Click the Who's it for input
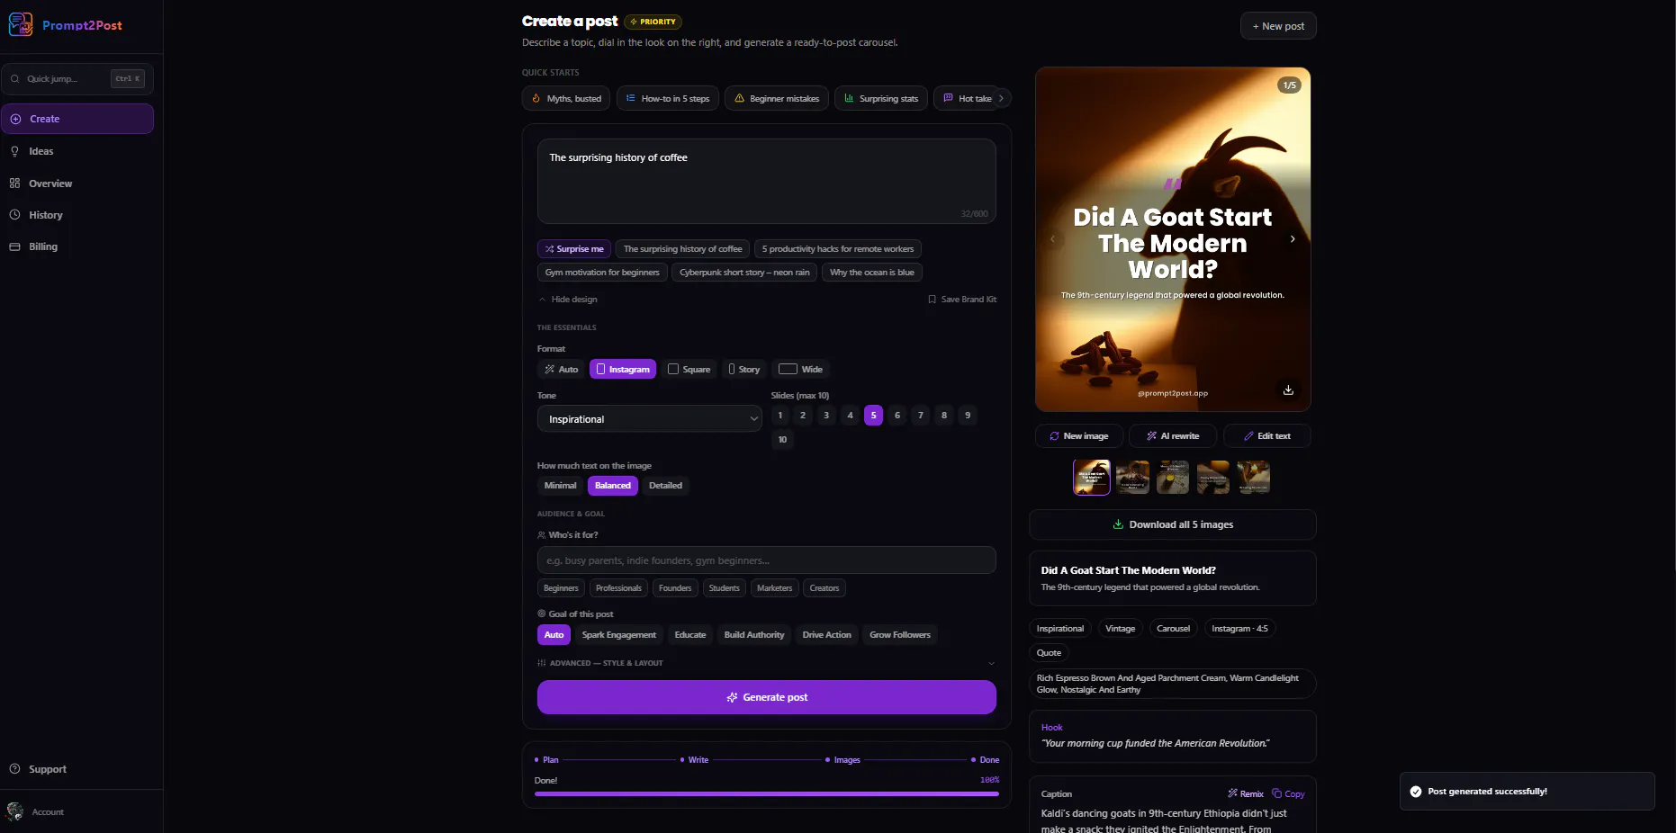 pyautogui.click(x=767, y=560)
